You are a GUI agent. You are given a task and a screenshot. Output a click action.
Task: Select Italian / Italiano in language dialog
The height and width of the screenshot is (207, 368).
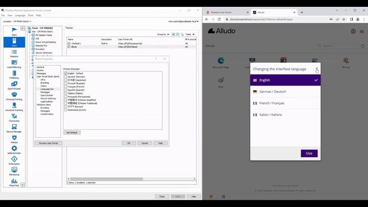[x=285, y=114]
